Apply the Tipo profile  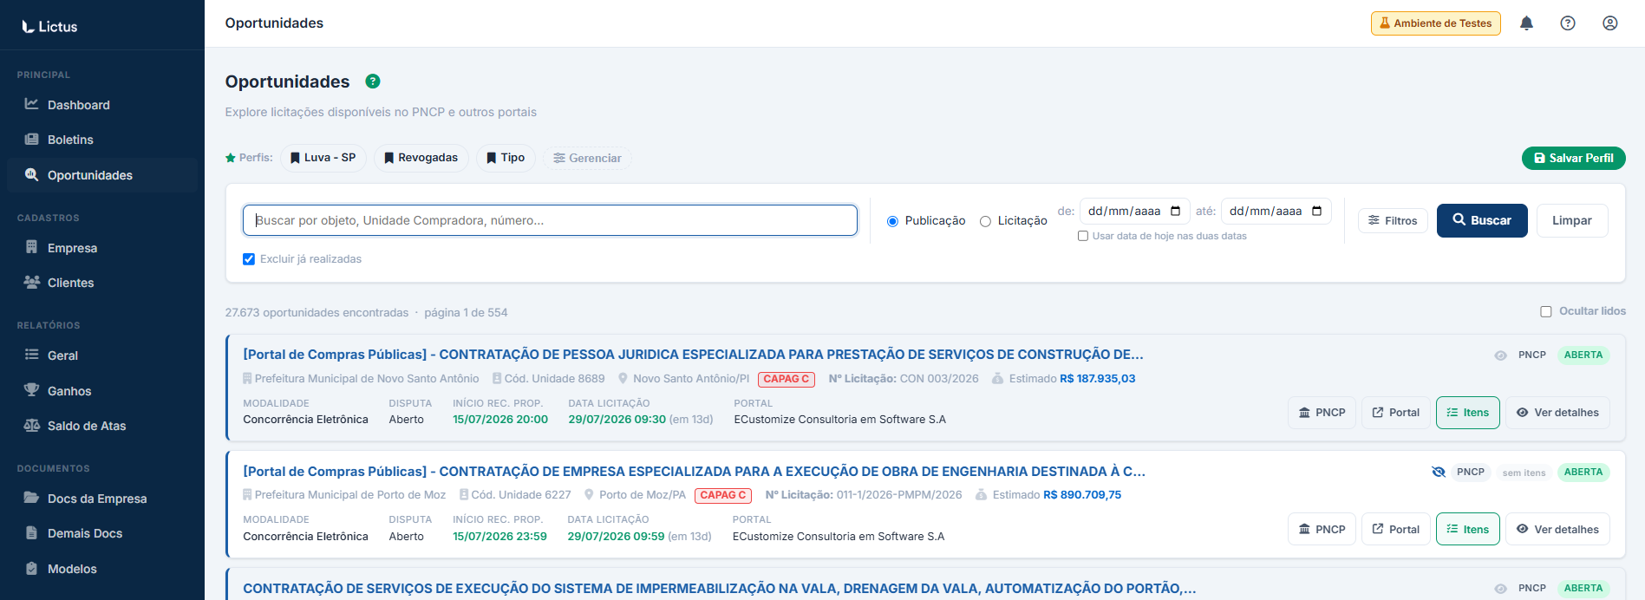(x=506, y=158)
